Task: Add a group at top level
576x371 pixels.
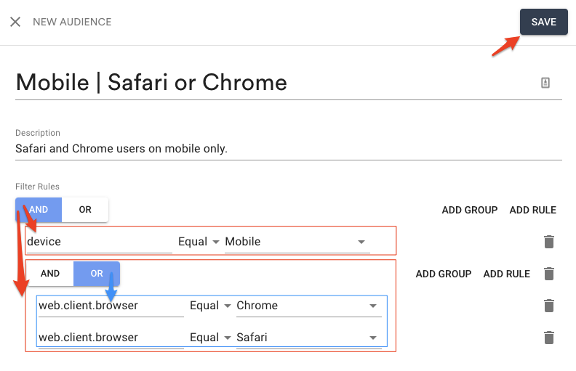Action: click(x=470, y=210)
